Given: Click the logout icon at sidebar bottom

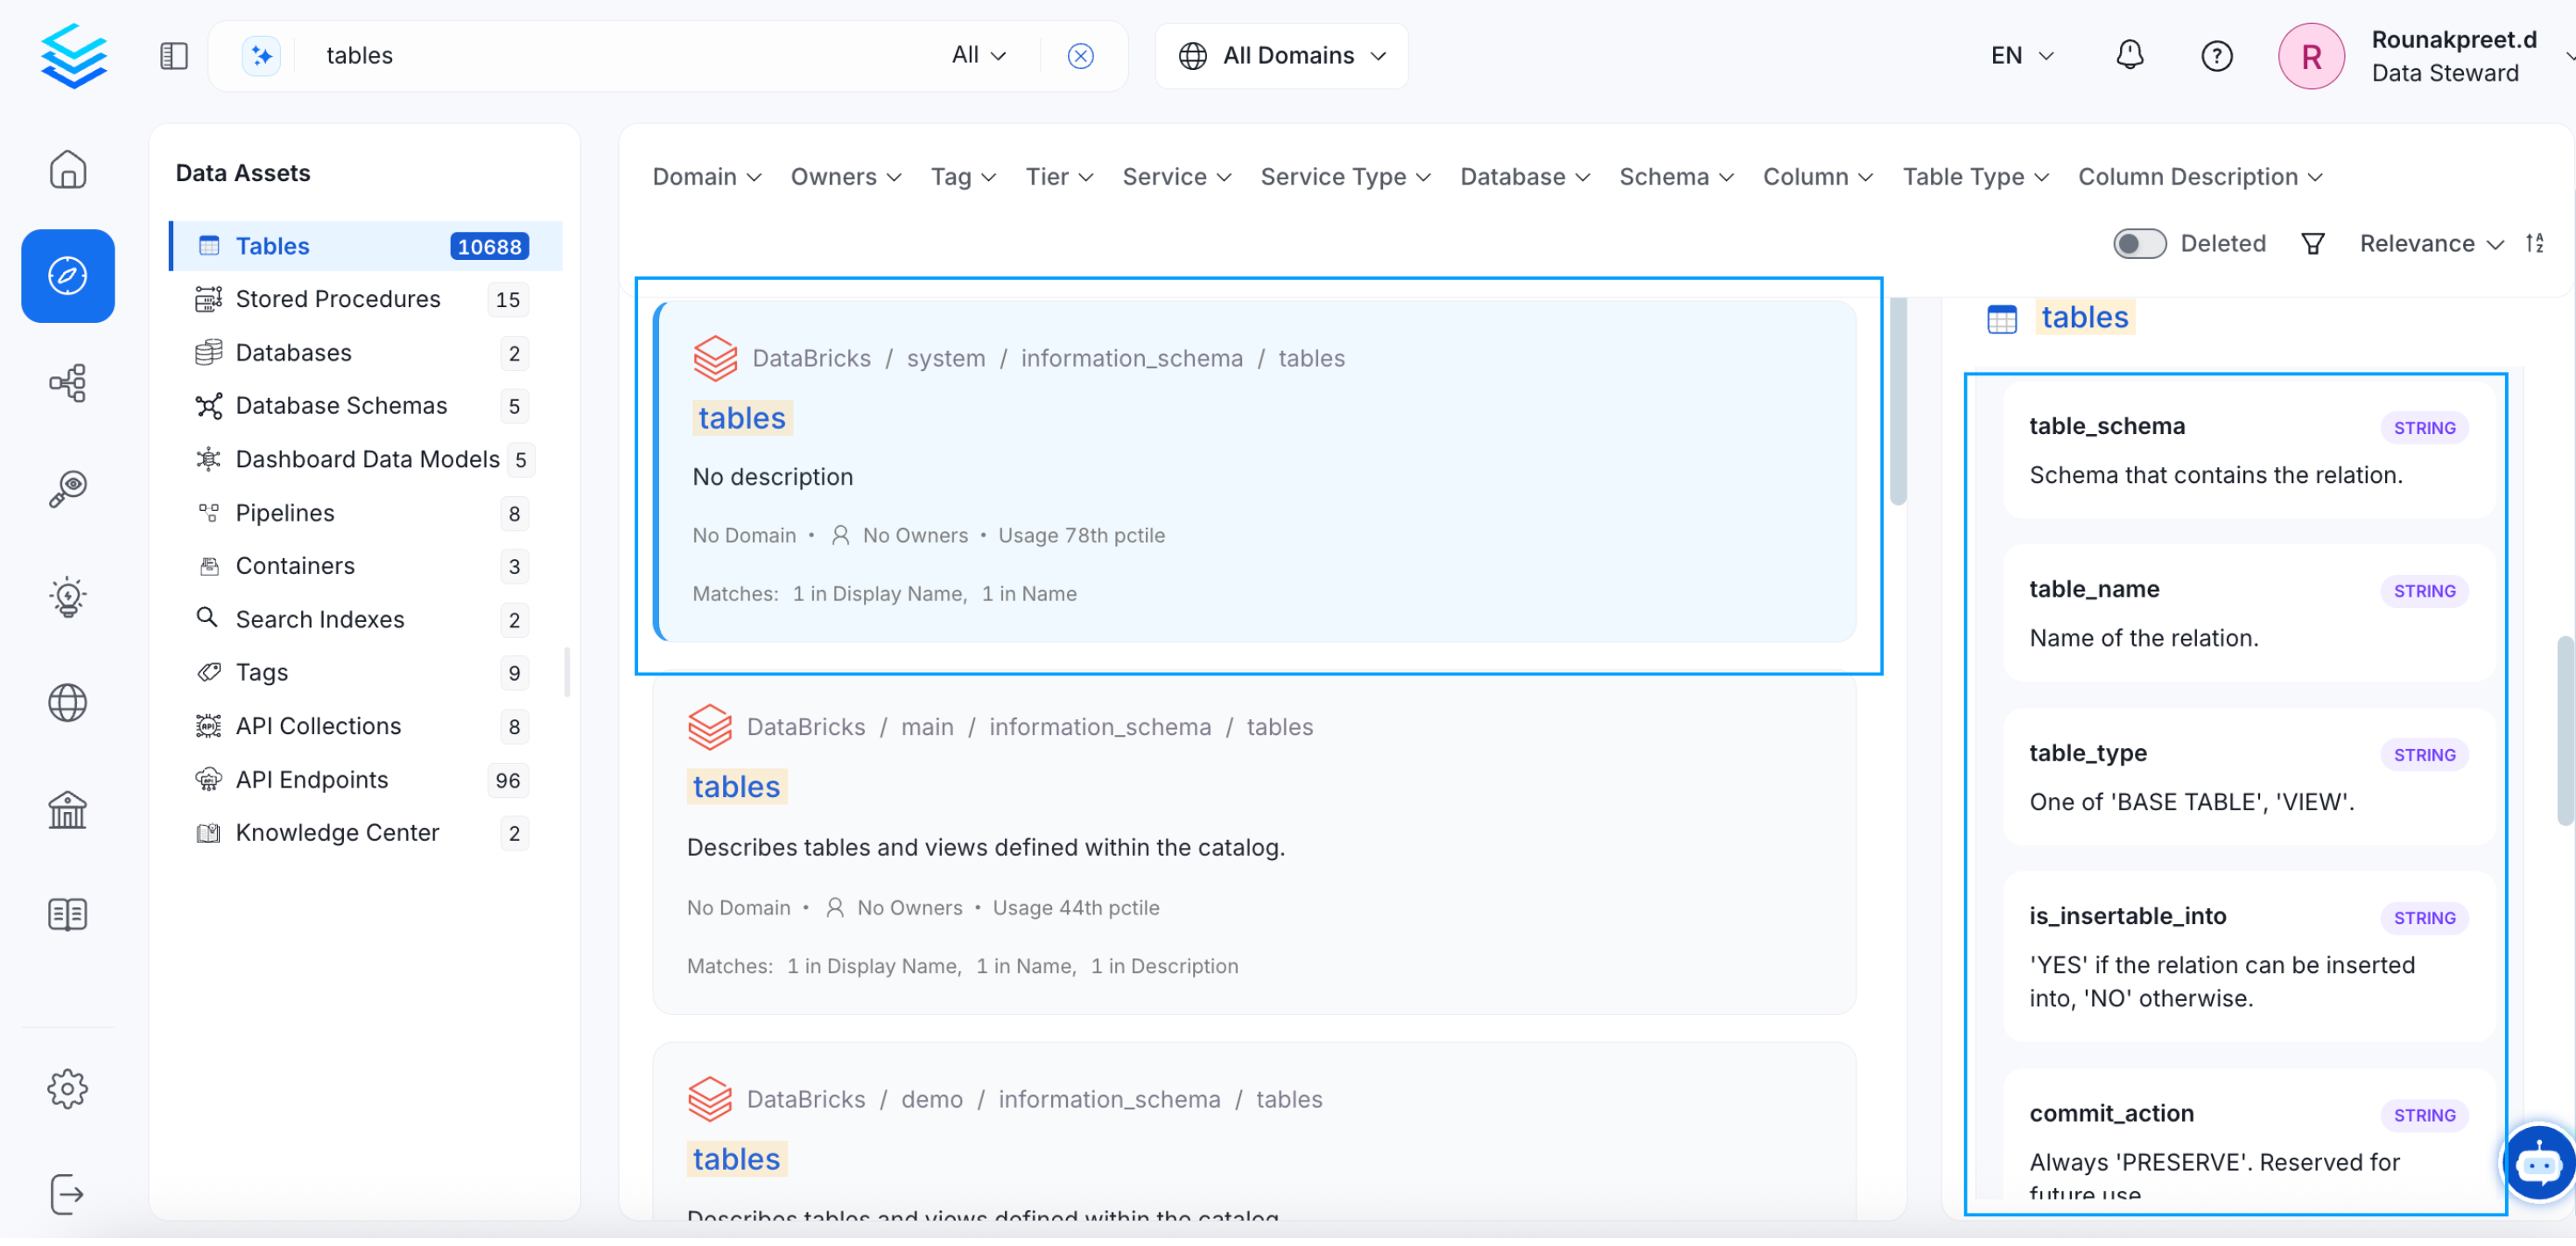Looking at the screenshot, I should (68, 1195).
